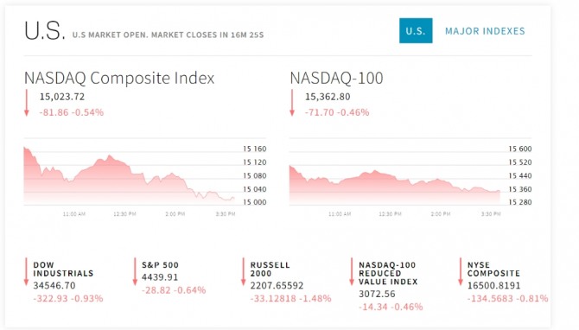Switch to the Major Indexes tab
The image size is (579, 330).
(485, 31)
